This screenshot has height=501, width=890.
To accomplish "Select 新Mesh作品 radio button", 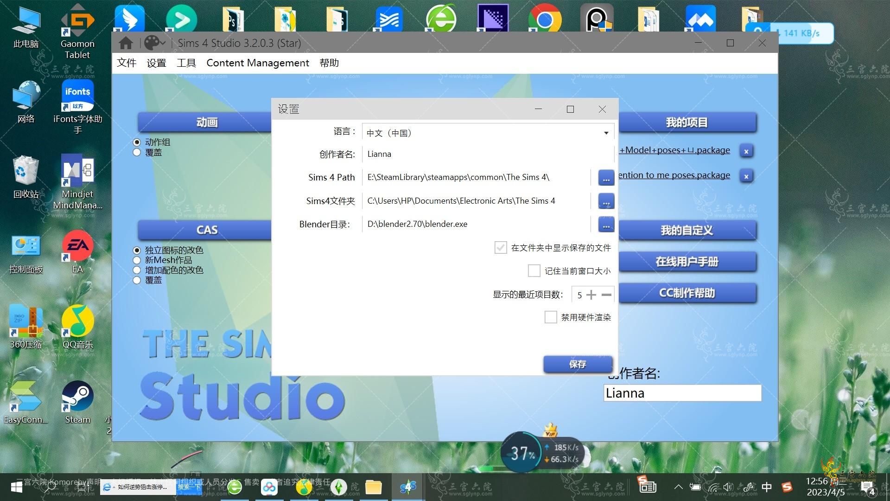I will [x=137, y=260].
